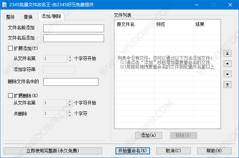
Task: Move selected file down one position
Action: click(227, 74)
